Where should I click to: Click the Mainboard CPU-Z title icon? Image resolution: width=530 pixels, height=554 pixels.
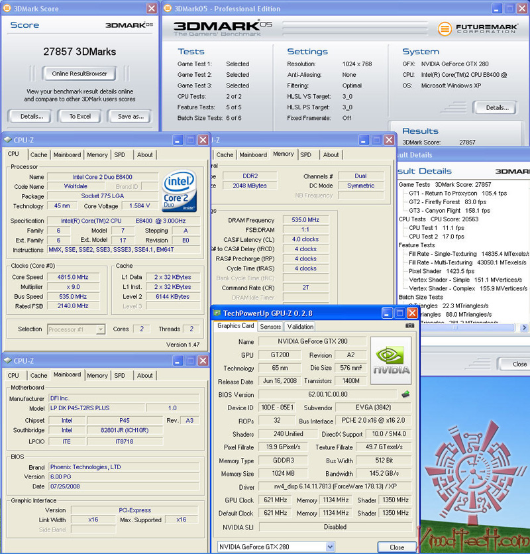coord(8,360)
